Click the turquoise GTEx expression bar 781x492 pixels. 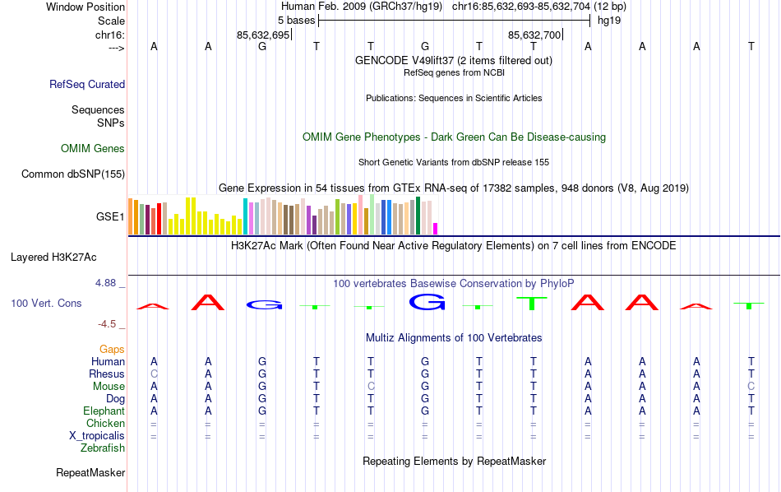coord(245,216)
